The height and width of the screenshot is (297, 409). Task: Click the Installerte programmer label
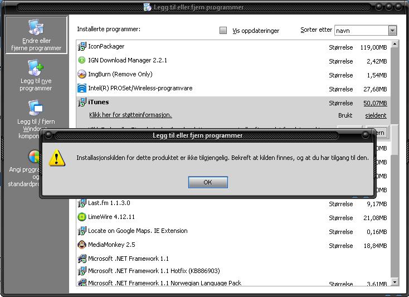(x=109, y=29)
